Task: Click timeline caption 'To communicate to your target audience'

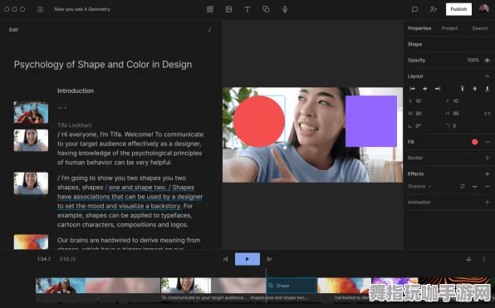Action: (x=204, y=297)
